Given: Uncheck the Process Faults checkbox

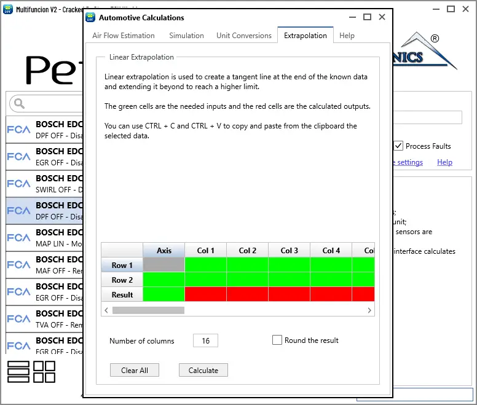Looking at the screenshot, I should tap(399, 146).
